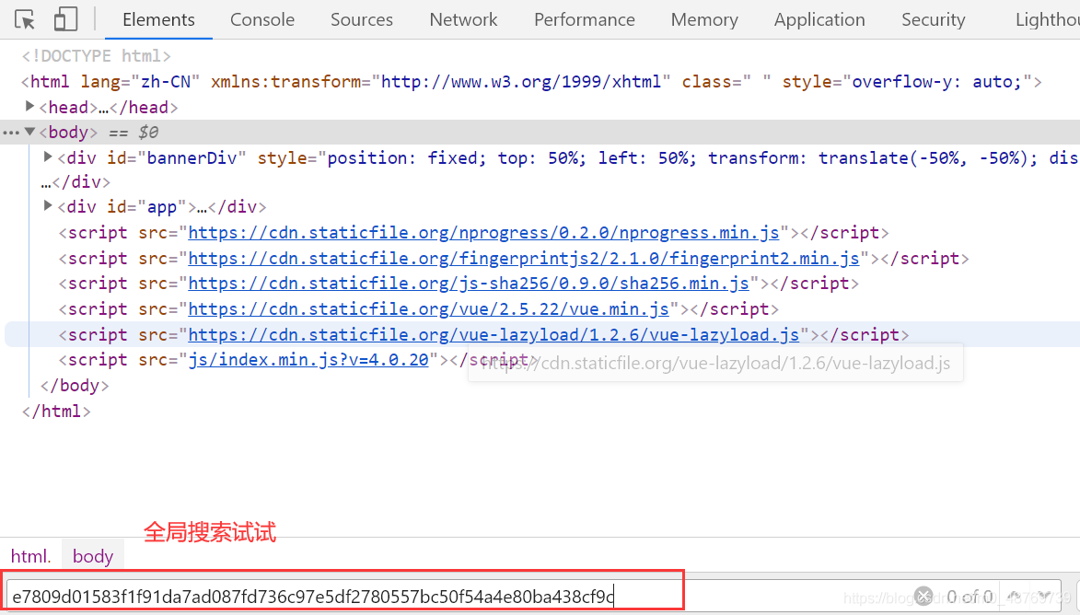Viewport: 1080px width, 615px height.
Task: Select the body breadcrumb
Action: click(x=93, y=556)
